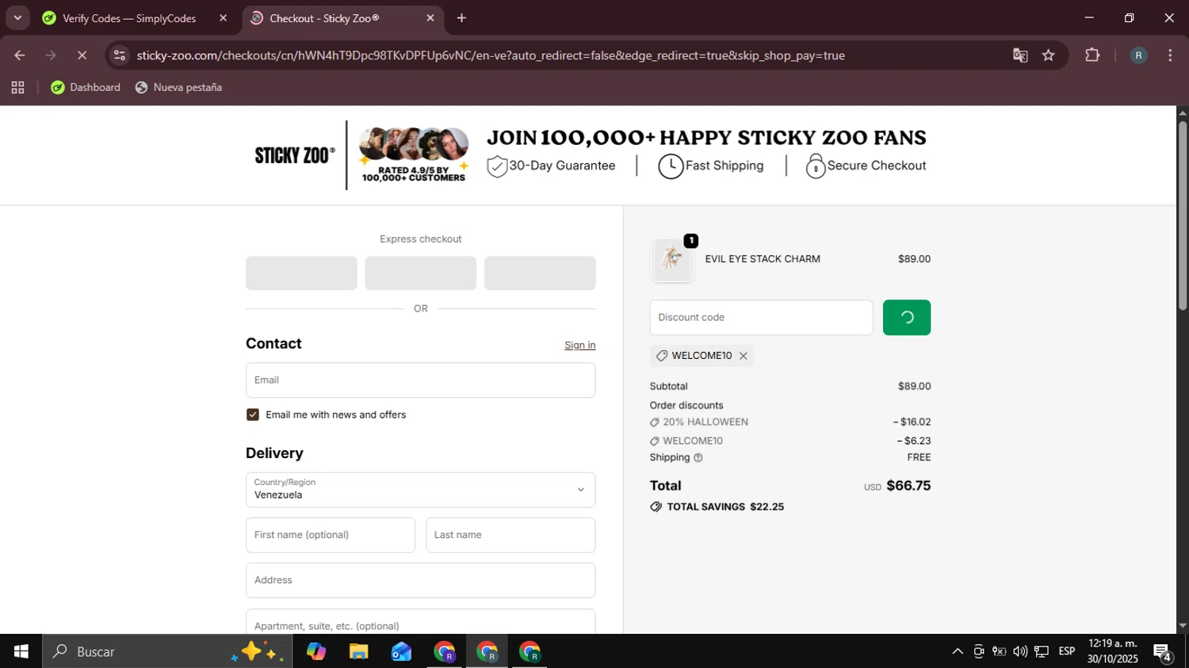This screenshot has width=1189, height=668.
Task: Click the First name (optional) field
Action: pos(331,535)
